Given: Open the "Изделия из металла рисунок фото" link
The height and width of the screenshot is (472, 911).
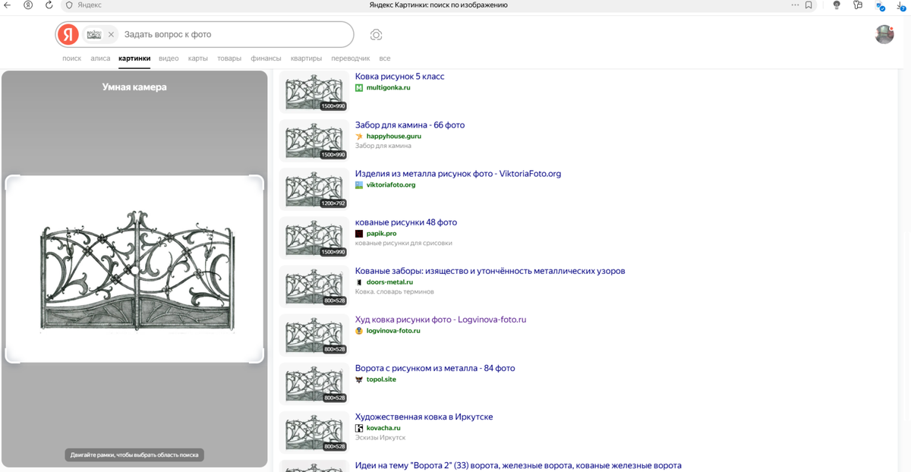Looking at the screenshot, I should [x=458, y=174].
